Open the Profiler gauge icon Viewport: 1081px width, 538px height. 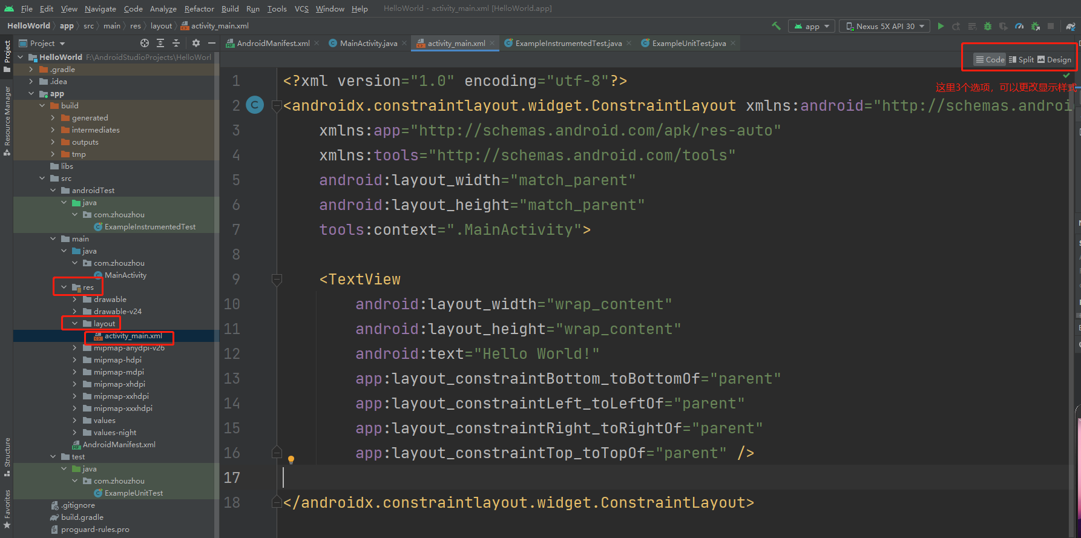(1019, 26)
